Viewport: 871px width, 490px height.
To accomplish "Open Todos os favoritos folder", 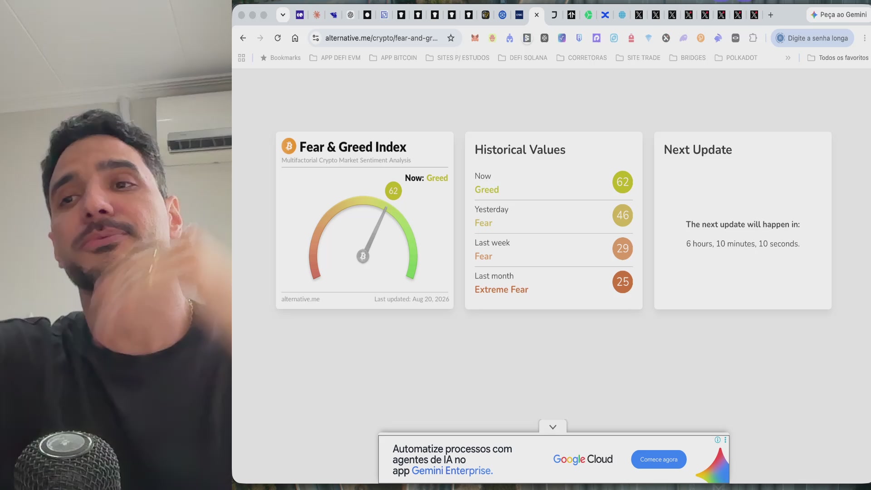I will pos(838,58).
